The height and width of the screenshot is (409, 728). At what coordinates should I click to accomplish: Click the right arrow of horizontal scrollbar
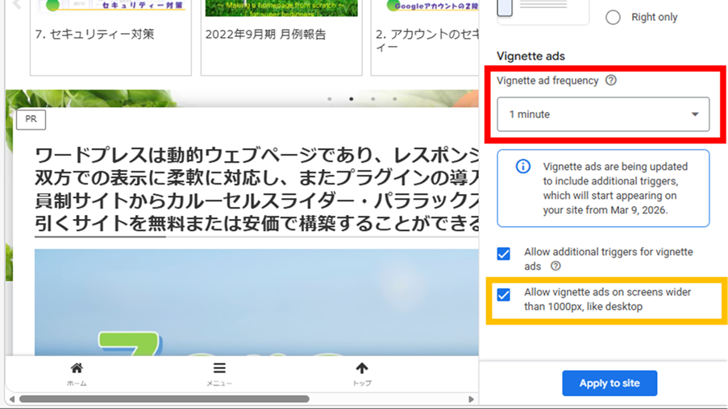tap(472, 399)
